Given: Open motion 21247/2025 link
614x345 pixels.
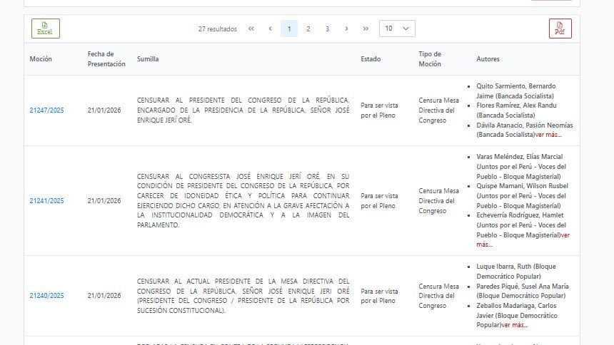Looking at the screenshot, I should click(46, 110).
